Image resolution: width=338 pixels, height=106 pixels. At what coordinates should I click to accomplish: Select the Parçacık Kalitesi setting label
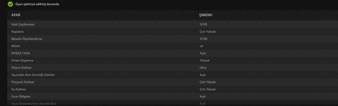[23, 82]
